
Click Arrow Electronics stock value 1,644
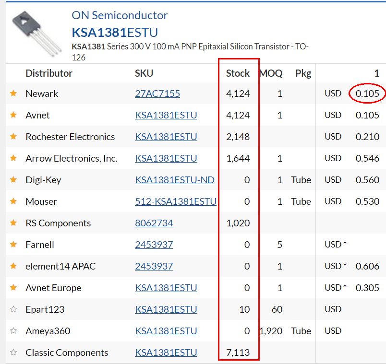point(238,158)
